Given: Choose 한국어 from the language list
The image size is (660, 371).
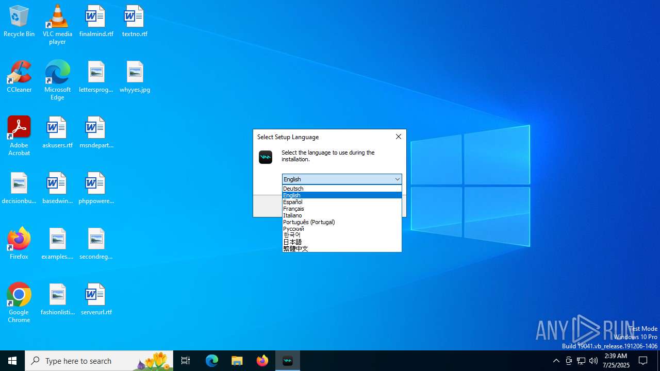Looking at the screenshot, I should click(342, 235).
